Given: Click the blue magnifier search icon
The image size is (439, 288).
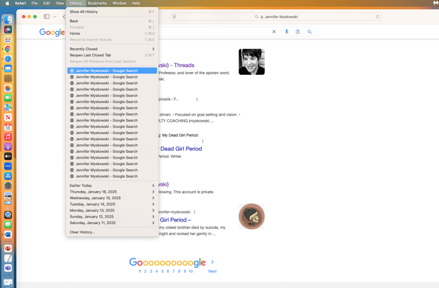Looking at the screenshot, I should [x=309, y=32].
